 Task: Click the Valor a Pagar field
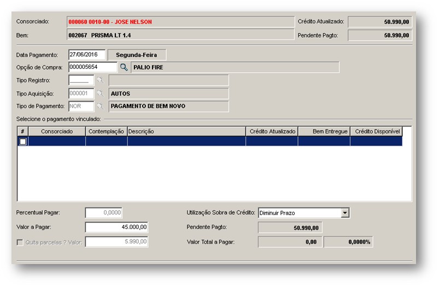pyautogui.click(x=117, y=227)
